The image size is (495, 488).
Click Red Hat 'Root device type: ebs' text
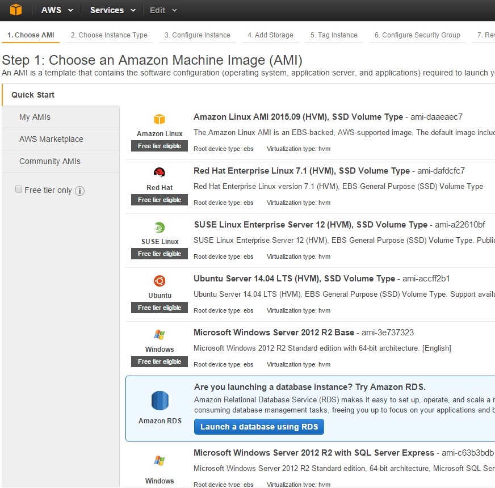[224, 203]
